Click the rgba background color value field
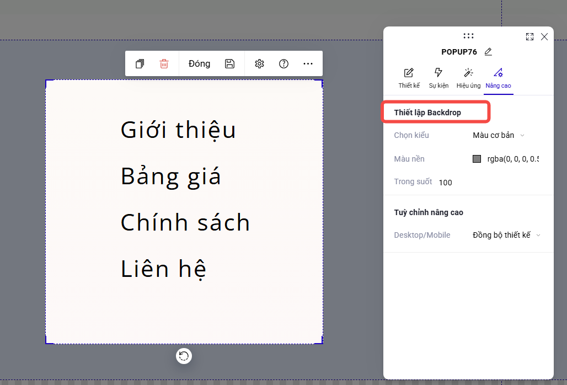Image resolution: width=567 pixels, height=385 pixels. point(513,159)
